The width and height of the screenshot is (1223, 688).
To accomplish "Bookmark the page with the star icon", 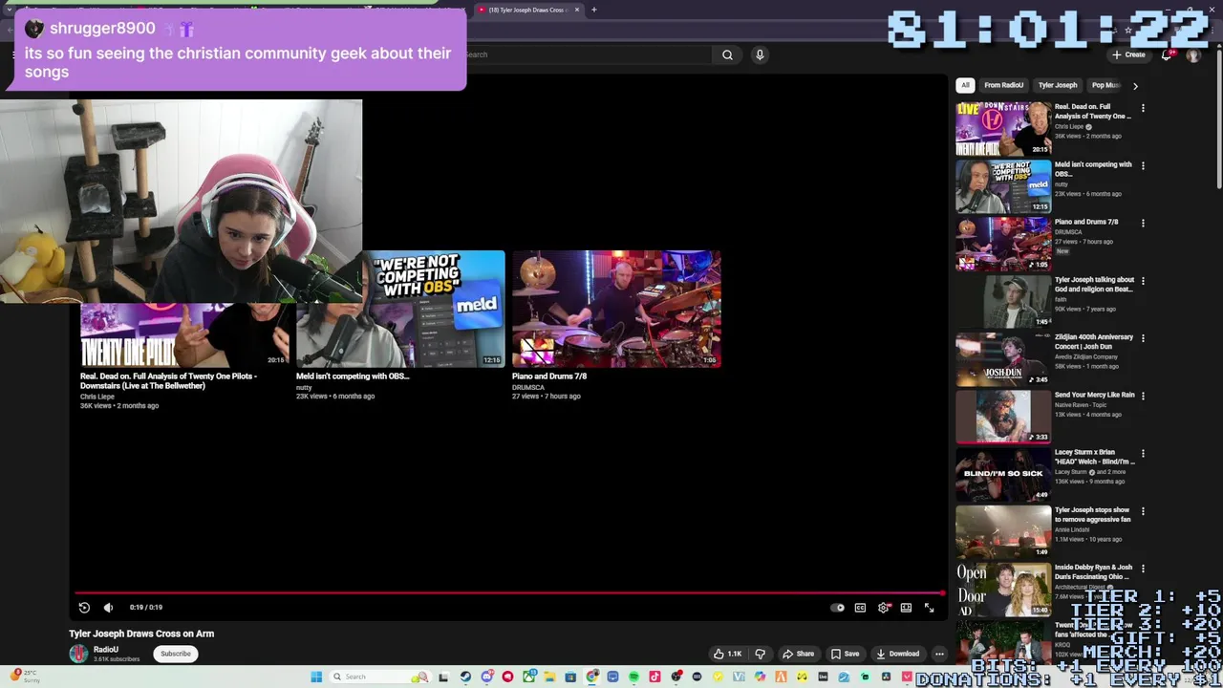I will [1128, 31].
